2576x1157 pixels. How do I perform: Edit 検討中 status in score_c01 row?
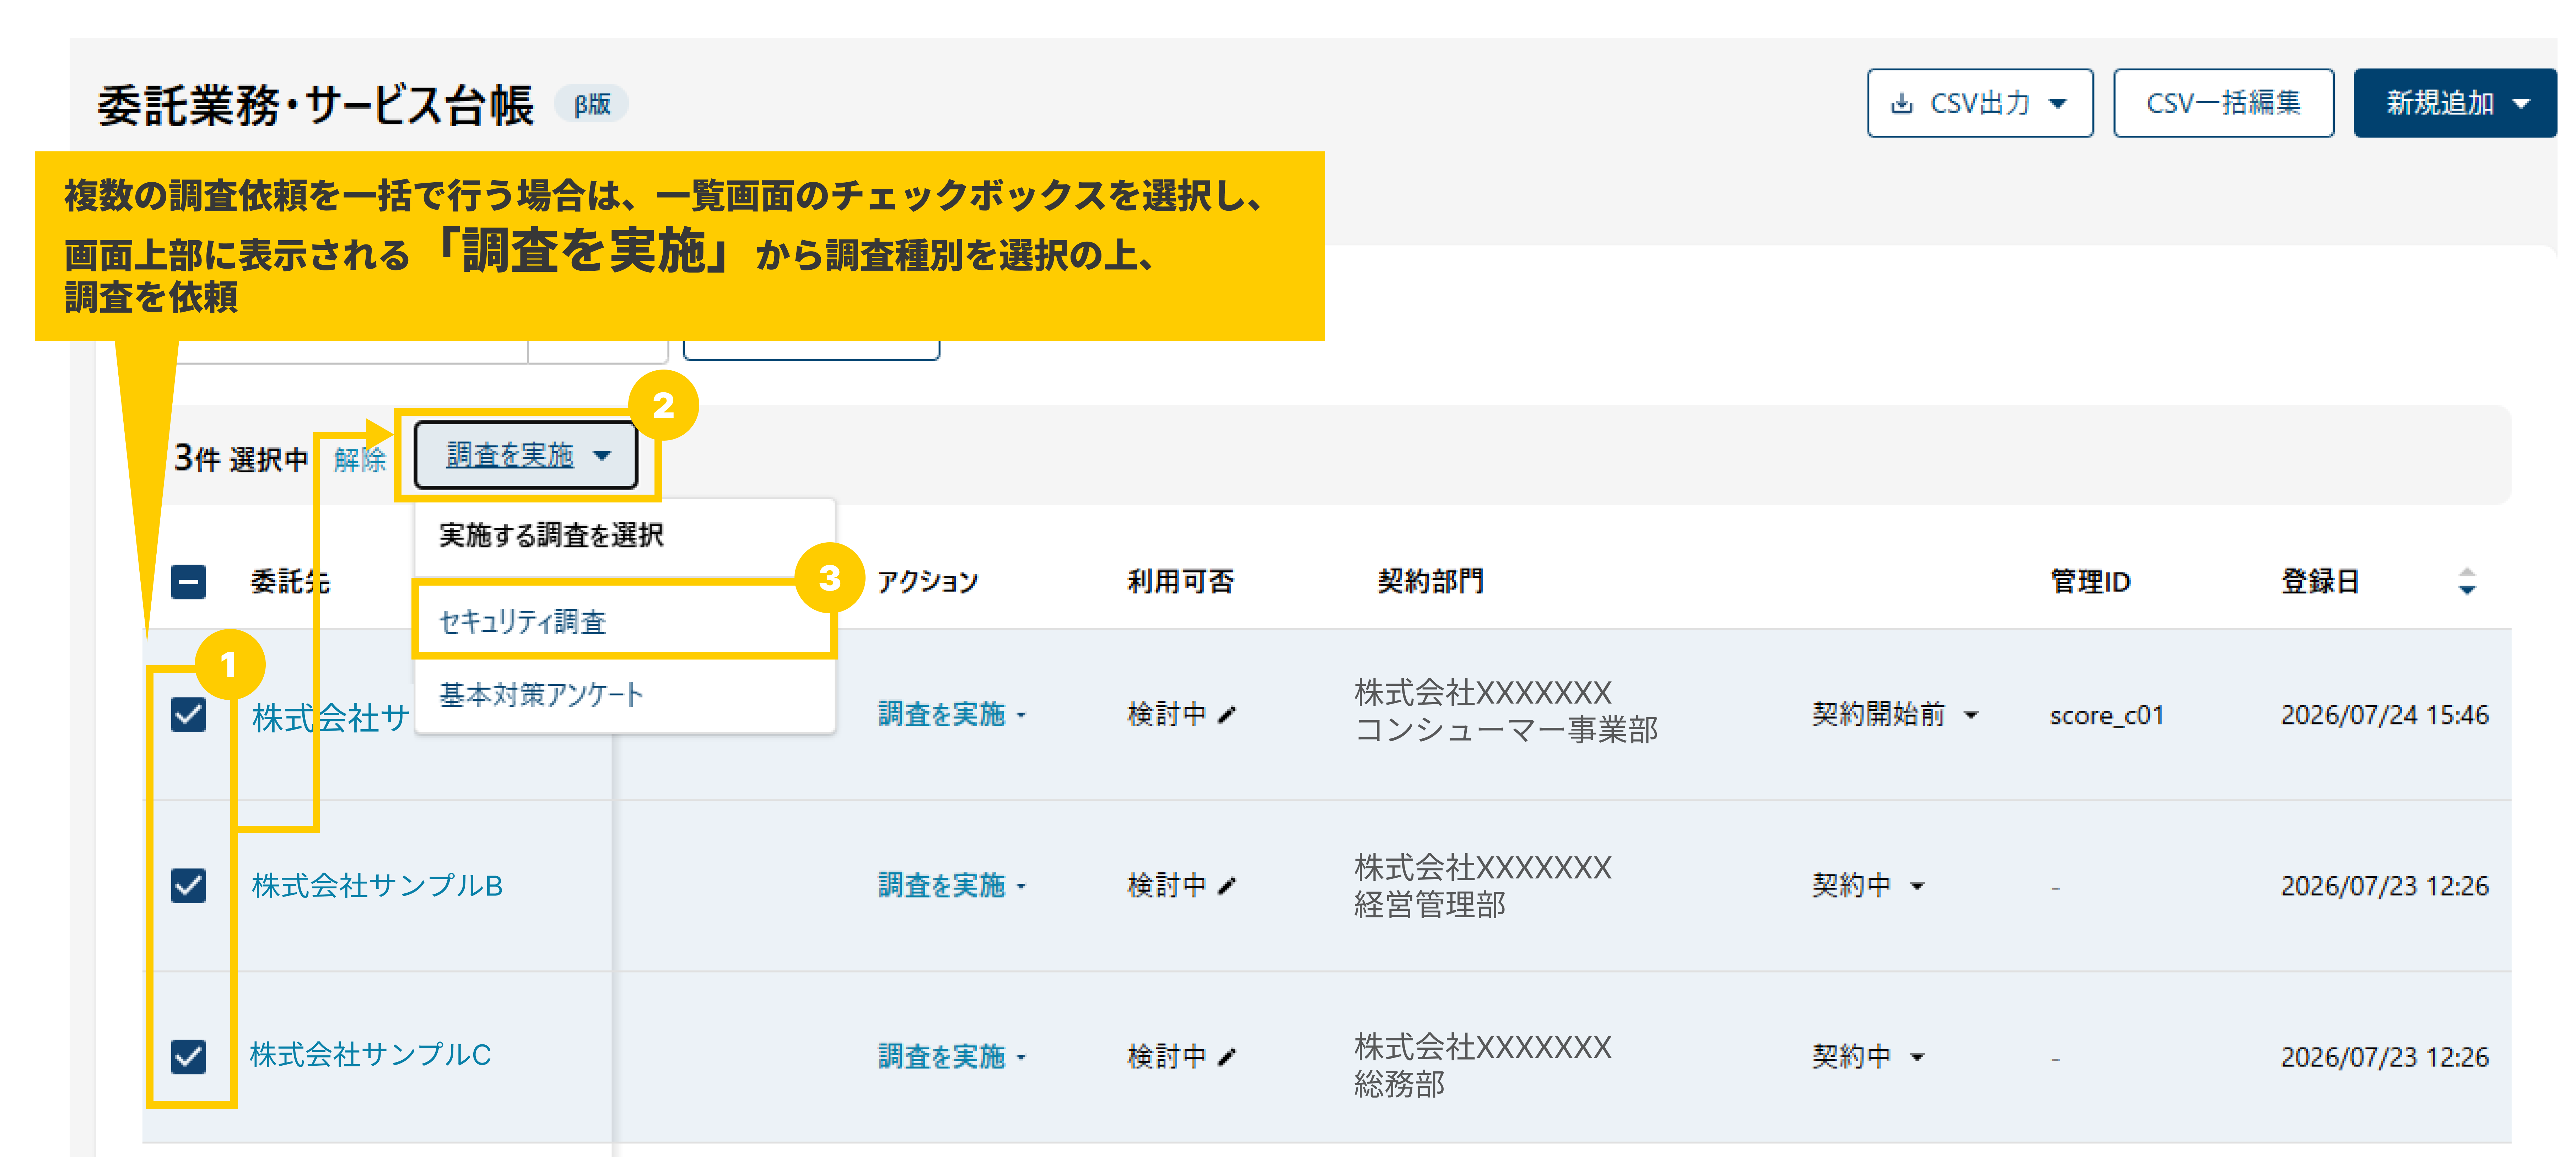(x=1227, y=715)
